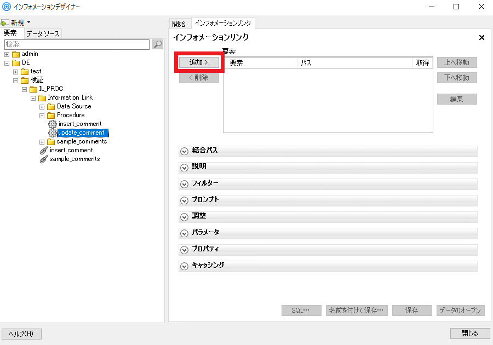Collapse the 検証 tree node
493x345 pixels.
[15, 81]
